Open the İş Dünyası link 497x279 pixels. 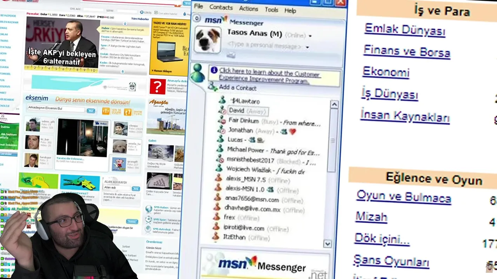[x=389, y=94]
